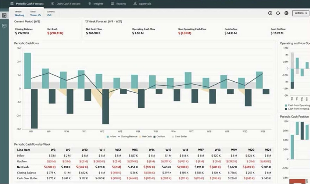The height and width of the screenshot is (184, 310).
Task: Click the Net Cash row label in table
Action: 23,167
